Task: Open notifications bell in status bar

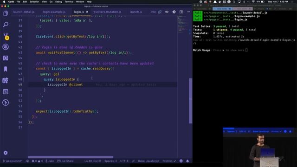Action: click(x=187, y=161)
